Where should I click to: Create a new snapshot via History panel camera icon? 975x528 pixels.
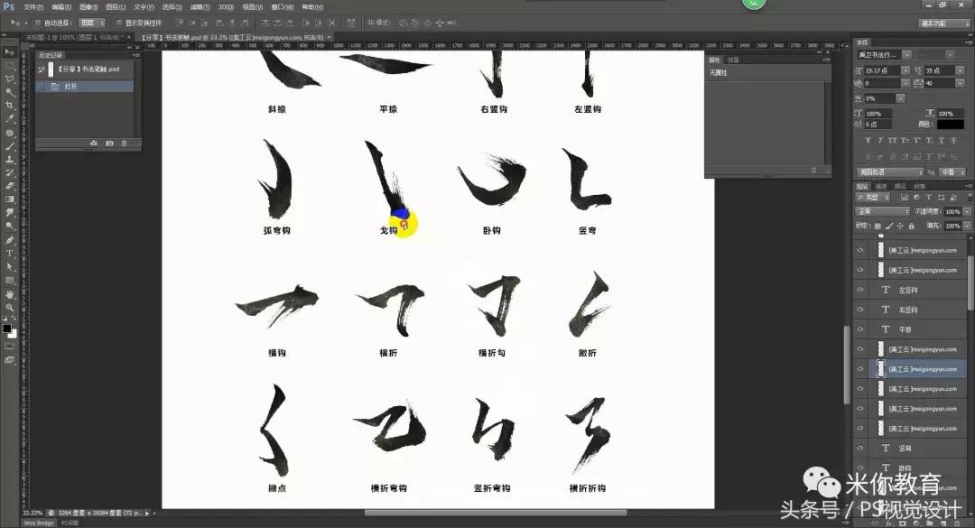[110, 143]
